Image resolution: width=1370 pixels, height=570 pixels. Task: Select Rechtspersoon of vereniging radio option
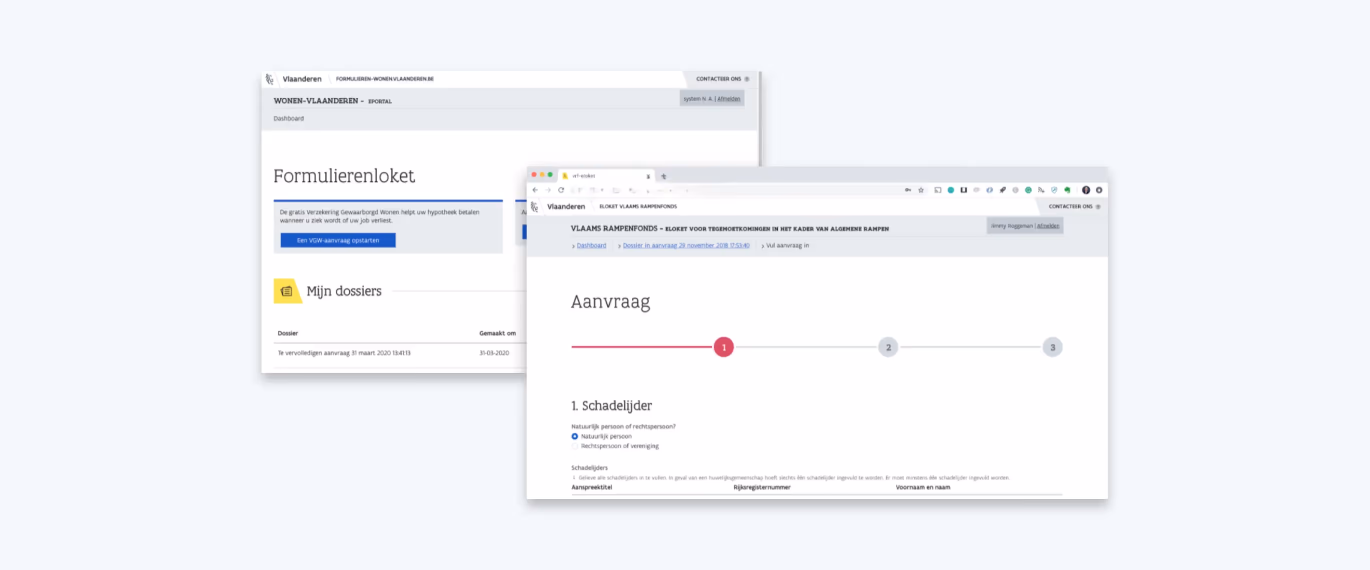(574, 446)
